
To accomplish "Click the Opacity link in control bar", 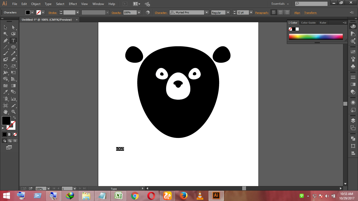I will (x=116, y=13).
